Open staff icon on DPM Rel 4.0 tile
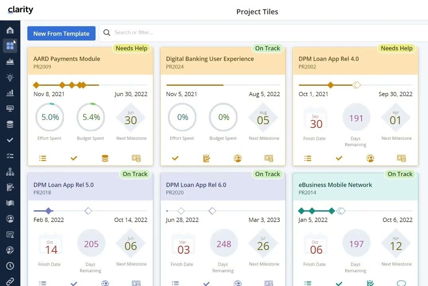Image resolution: width=428 pixels, height=286 pixels. (x=370, y=158)
